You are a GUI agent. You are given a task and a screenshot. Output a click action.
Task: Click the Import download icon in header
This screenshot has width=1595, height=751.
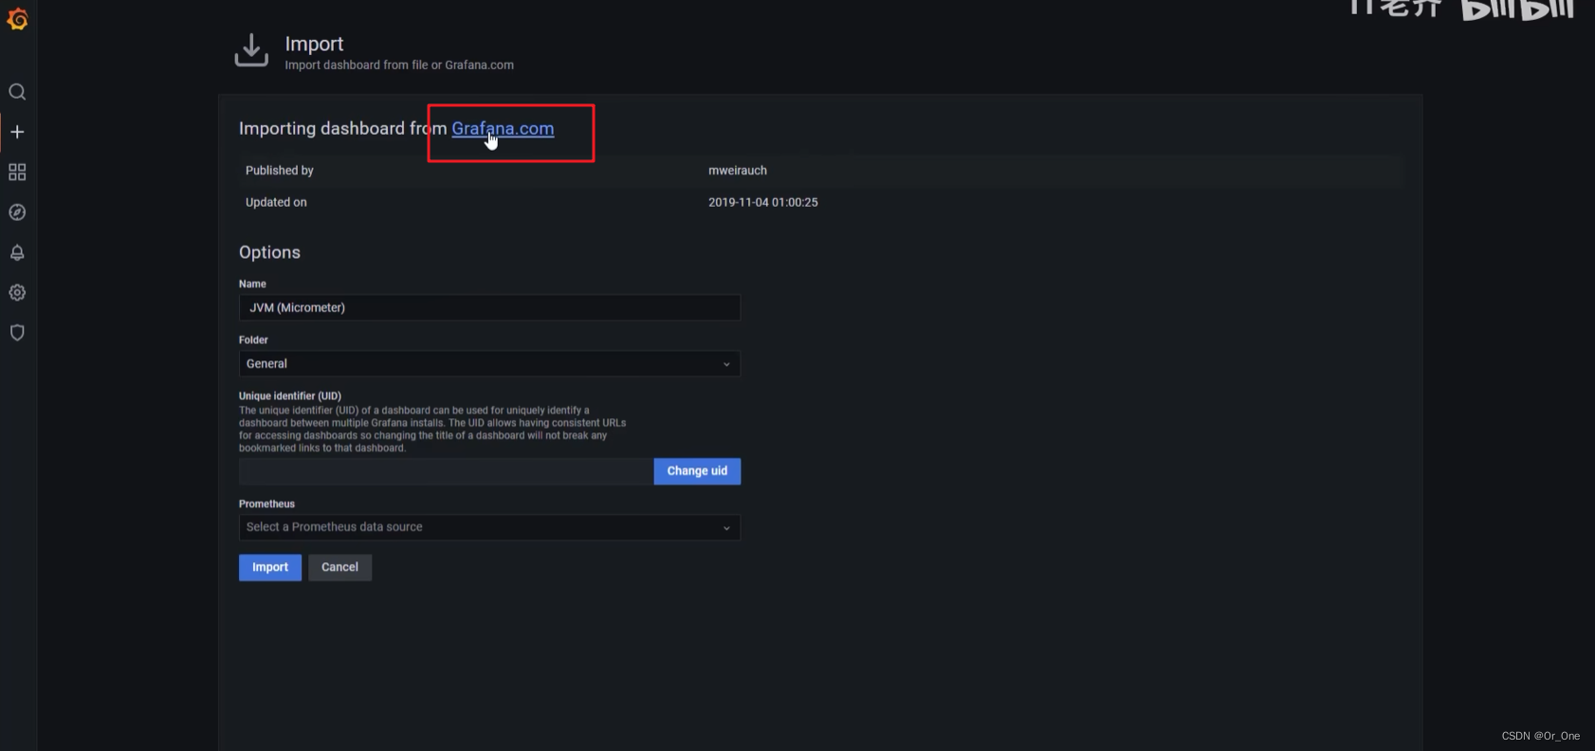251,50
